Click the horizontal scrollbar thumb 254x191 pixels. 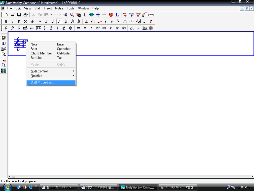[x=14, y=176]
